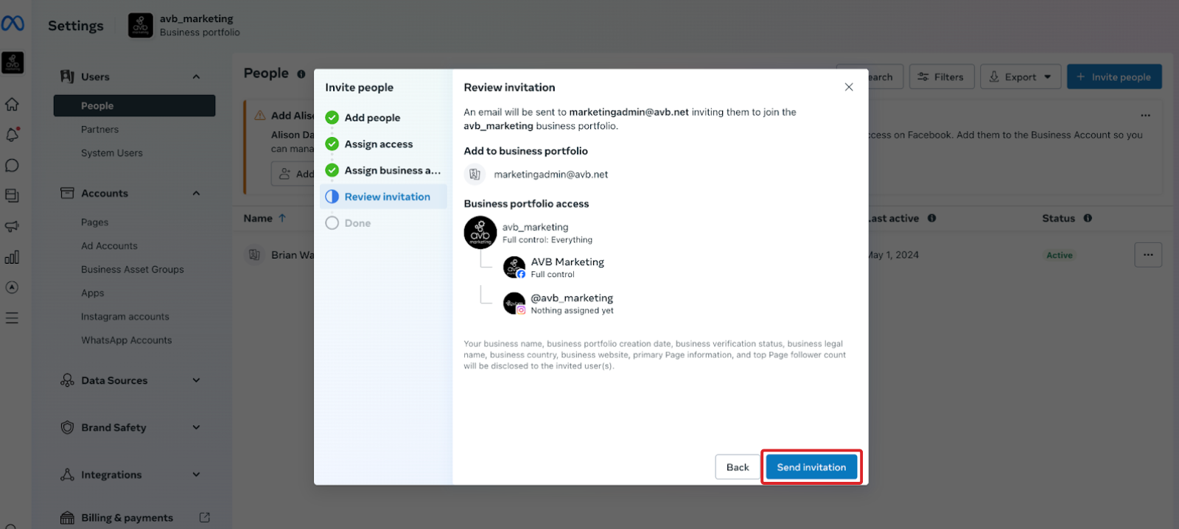Click the Billing & payments external link icon
Viewport: 1179px width, 529px height.
pos(205,518)
